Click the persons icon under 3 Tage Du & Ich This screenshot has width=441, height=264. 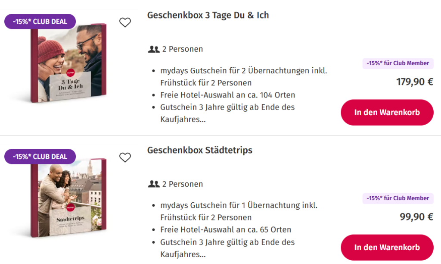pos(154,49)
